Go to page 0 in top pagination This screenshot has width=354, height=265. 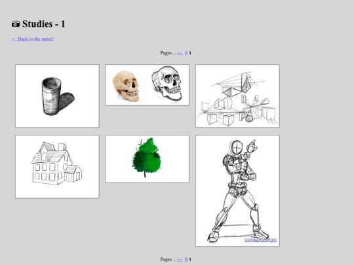coord(186,53)
